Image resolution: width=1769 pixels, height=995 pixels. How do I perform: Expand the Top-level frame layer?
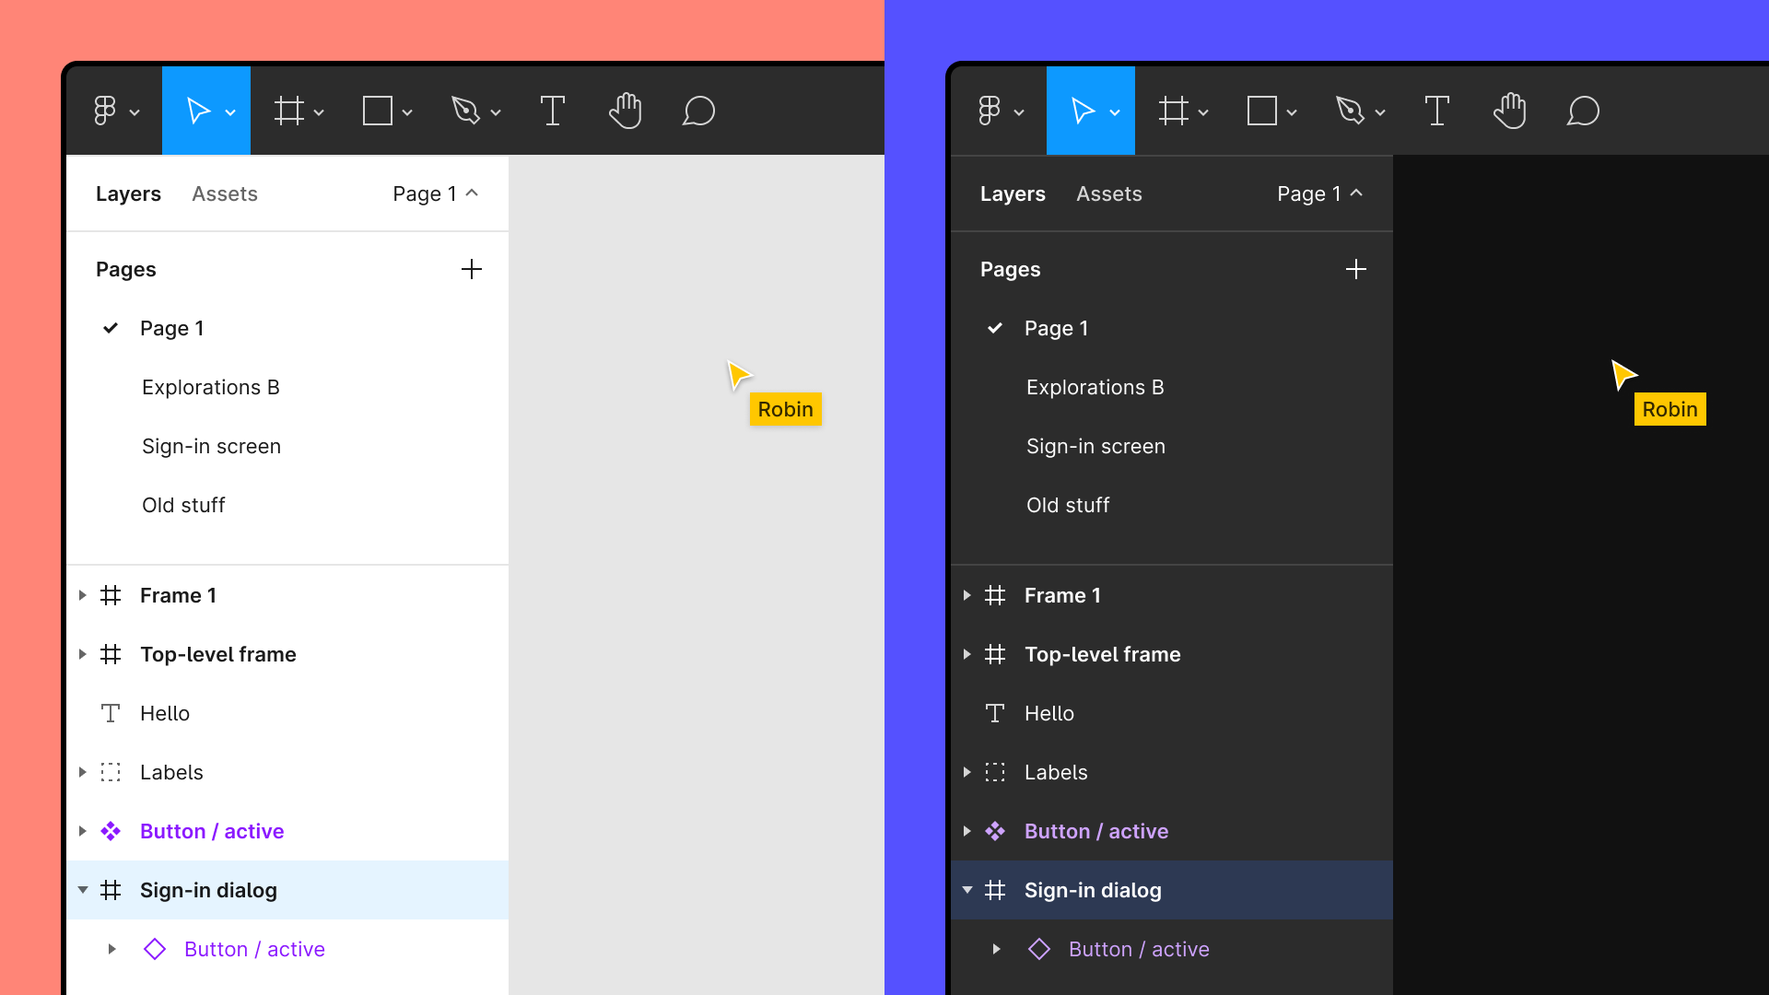coord(81,653)
